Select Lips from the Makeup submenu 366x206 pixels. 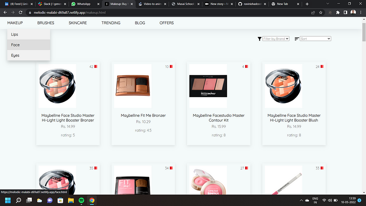coord(29,34)
